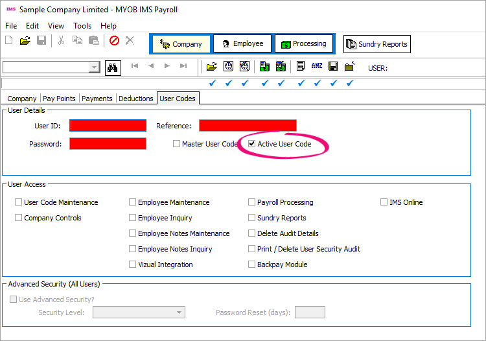Click the floppy disk icon beside ANZ
Viewport: 486px width, 341px height.
333,66
